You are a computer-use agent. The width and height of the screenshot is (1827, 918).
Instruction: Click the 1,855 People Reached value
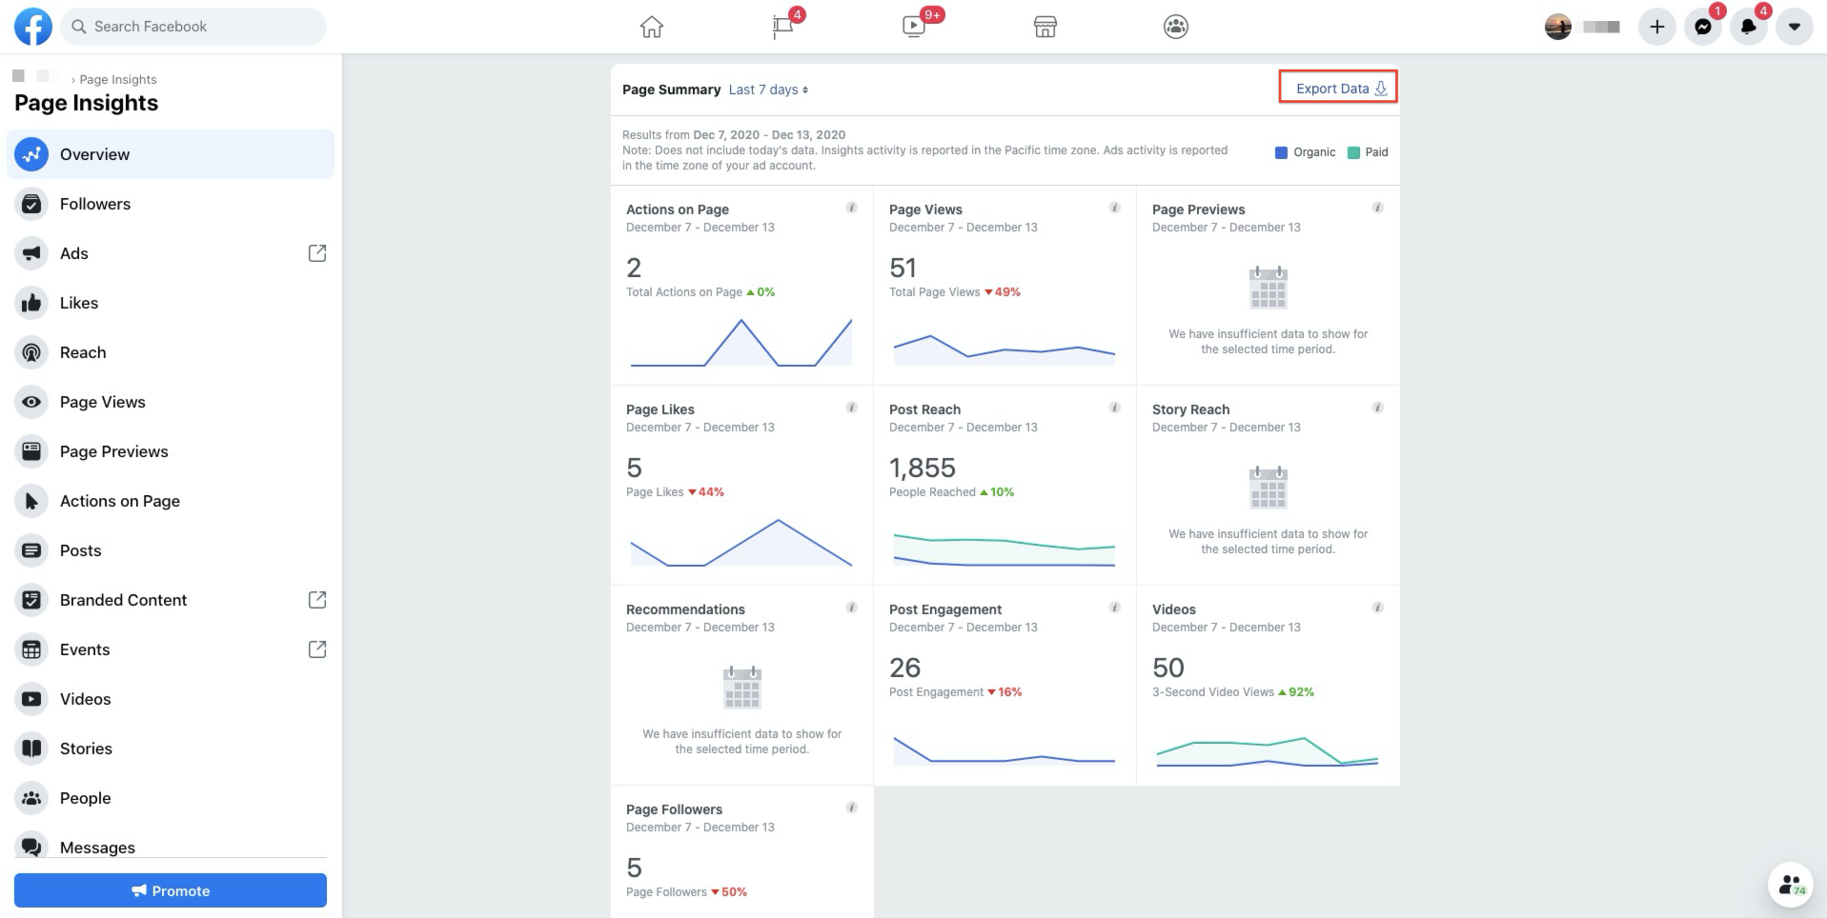[x=922, y=468]
